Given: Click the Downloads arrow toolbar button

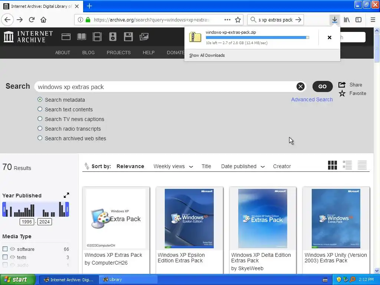Looking at the screenshot, I should tap(335, 20).
